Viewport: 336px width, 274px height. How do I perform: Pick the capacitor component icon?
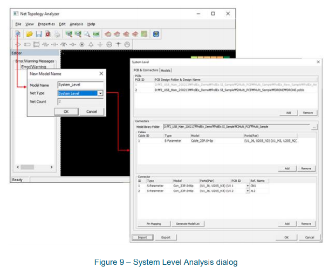54,45
